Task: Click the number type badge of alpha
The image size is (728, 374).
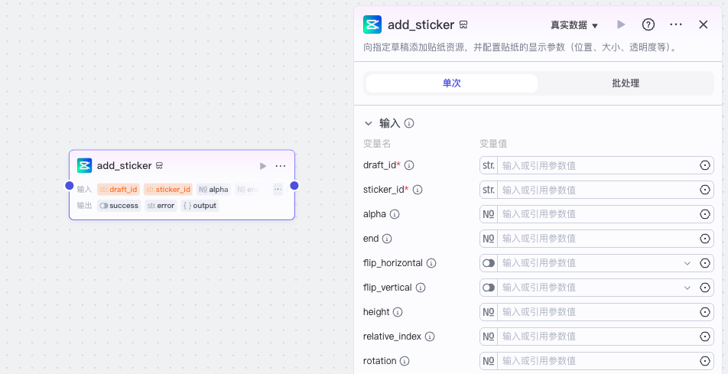Action: coord(489,214)
